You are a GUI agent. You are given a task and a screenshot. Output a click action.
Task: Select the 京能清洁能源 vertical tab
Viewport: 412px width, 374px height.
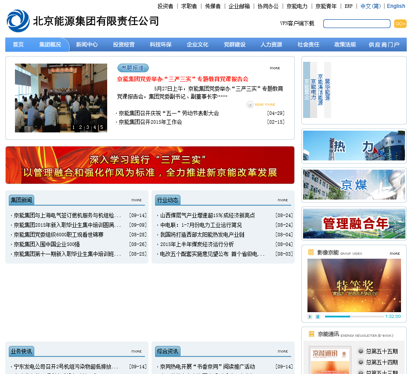tap(320, 90)
